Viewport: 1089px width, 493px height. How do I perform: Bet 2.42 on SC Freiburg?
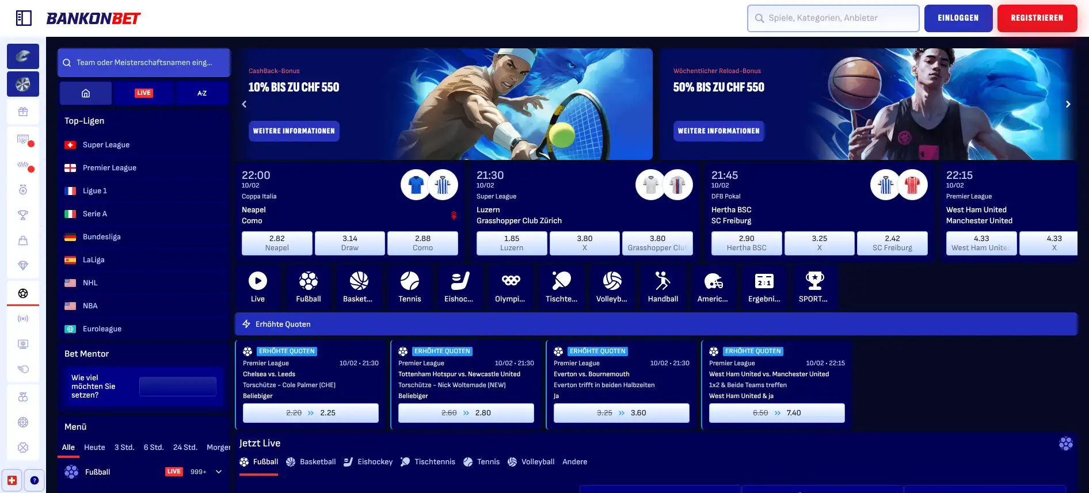pyautogui.click(x=892, y=243)
